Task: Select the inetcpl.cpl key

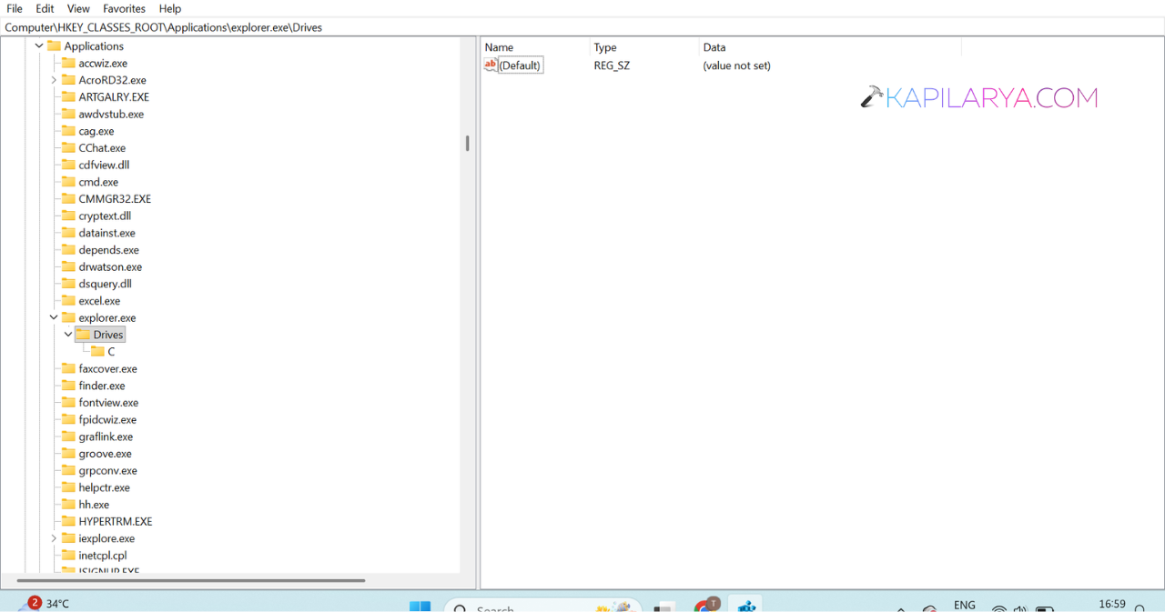Action: pos(103,556)
